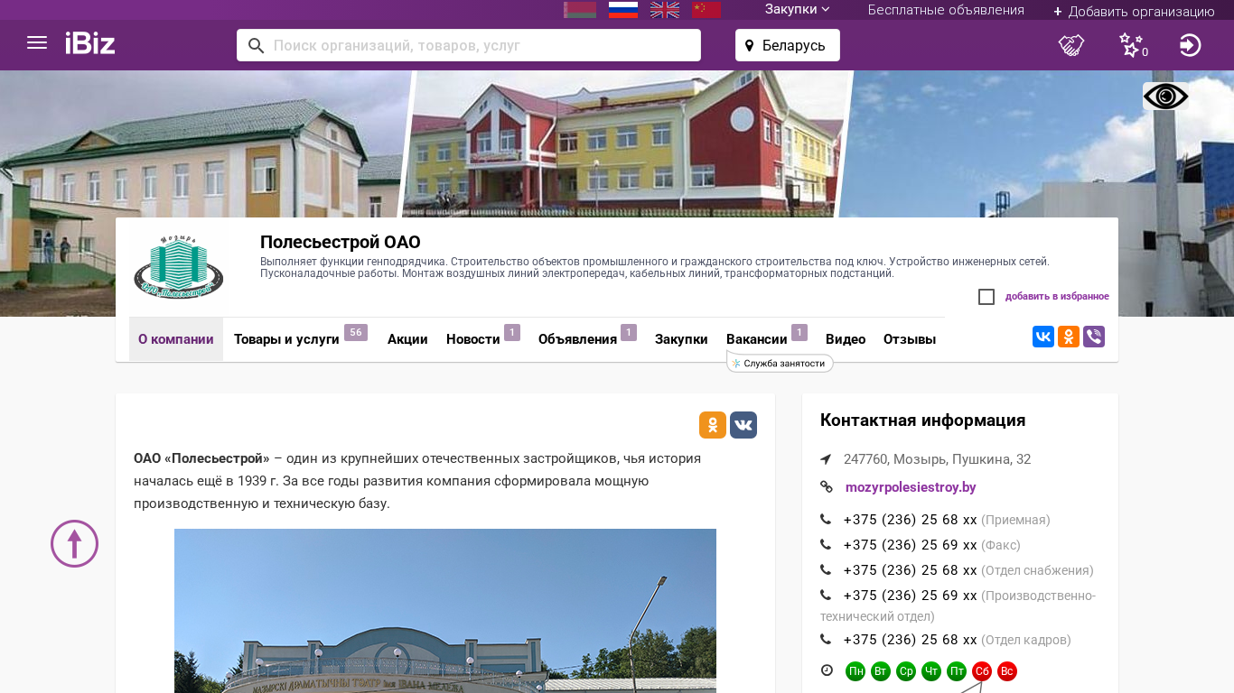Click the Thursday (Чт) schedule circle
Image resolution: width=1234 pixels, height=693 pixels.
click(931, 671)
